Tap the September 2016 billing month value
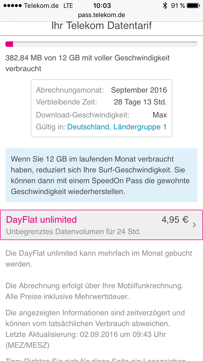Image resolution: width=203 pixels, height=361 pixels. click(x=139, y=90)
